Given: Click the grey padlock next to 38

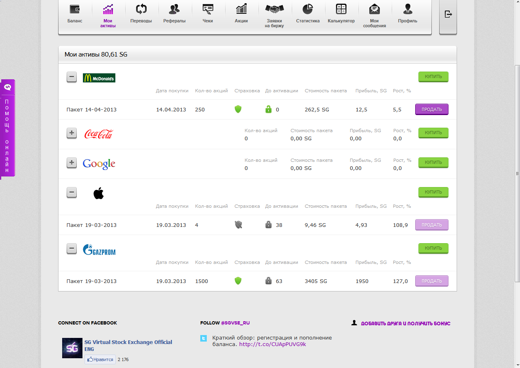Looking at the screenshot, I should coord(268,224).
